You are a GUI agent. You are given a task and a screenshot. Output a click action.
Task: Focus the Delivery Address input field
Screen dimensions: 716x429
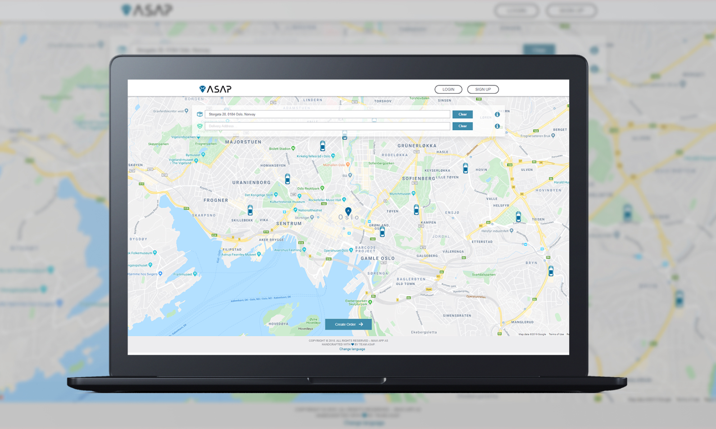[x=327, y=126]
